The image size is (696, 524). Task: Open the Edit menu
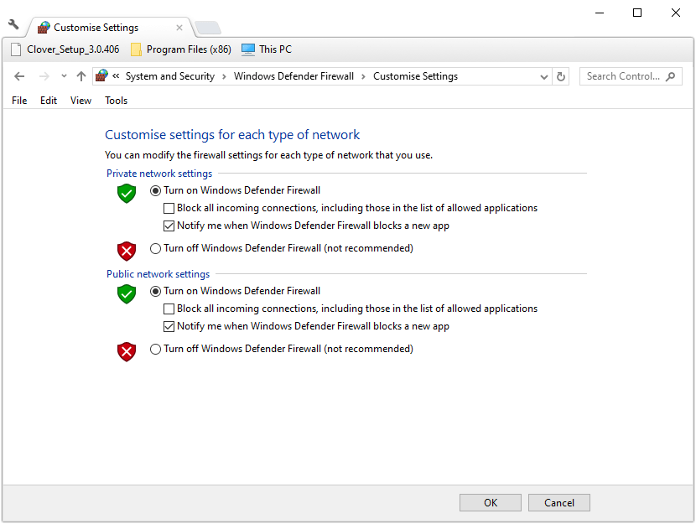point(49,101)
